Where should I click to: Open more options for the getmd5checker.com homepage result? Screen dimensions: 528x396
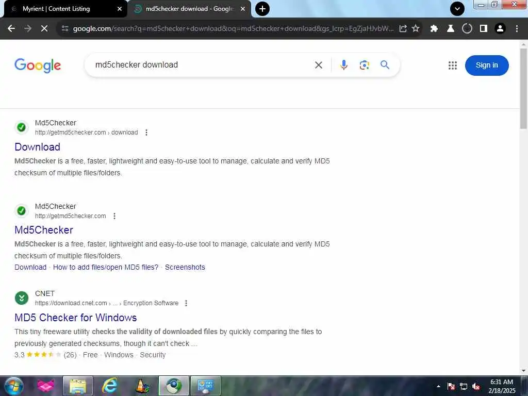click(x=114, y=216)
